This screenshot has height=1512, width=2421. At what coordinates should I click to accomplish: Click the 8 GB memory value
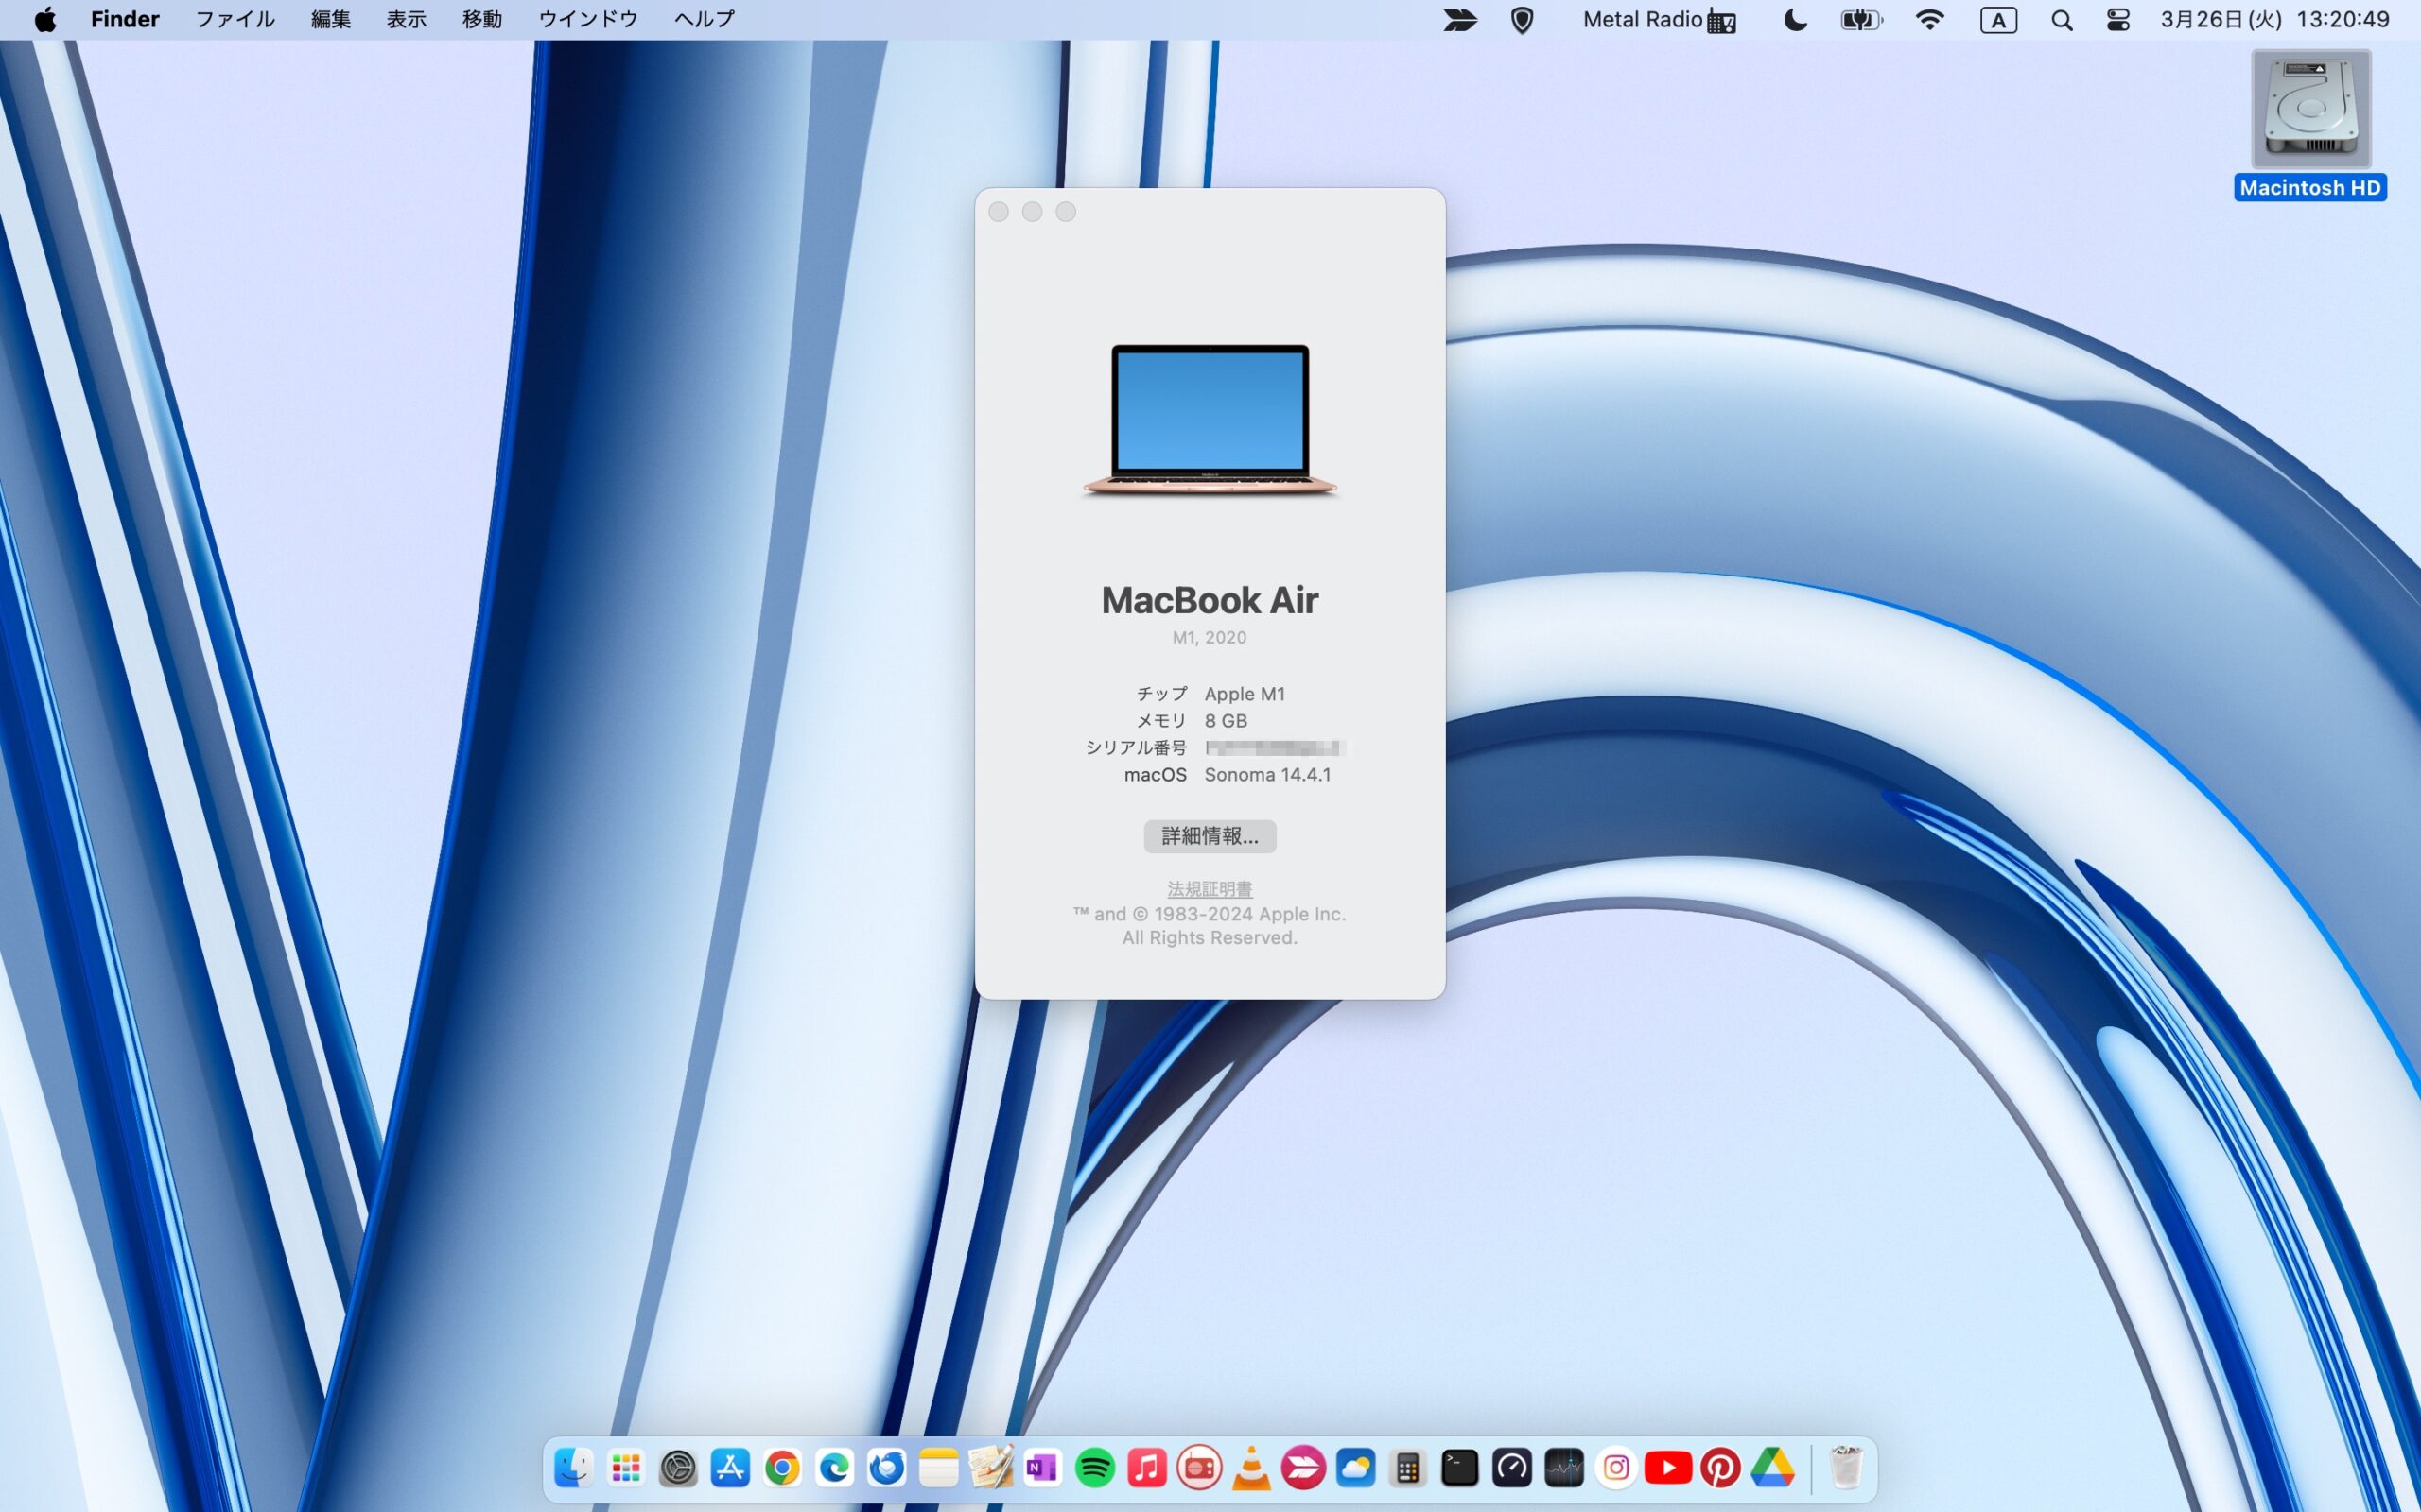[1226, 720]
